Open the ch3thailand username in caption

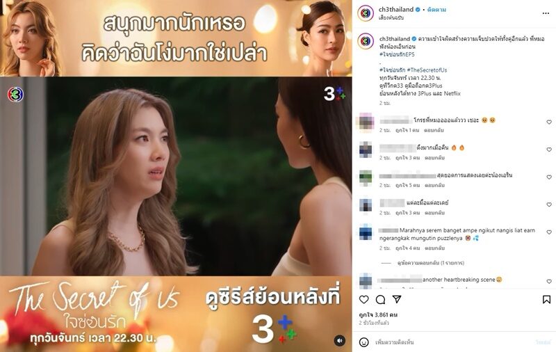394,39
